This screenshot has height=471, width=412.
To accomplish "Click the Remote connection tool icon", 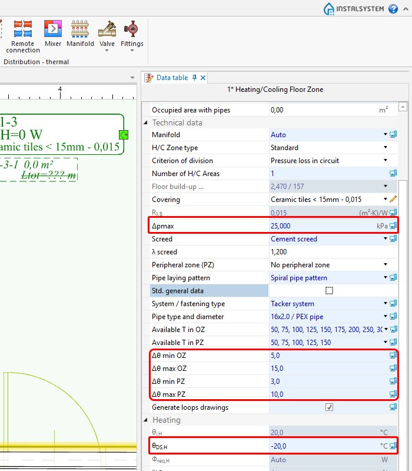I will 23,28.
